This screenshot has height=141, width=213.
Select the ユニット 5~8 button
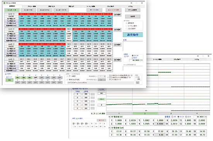(28, 10)
